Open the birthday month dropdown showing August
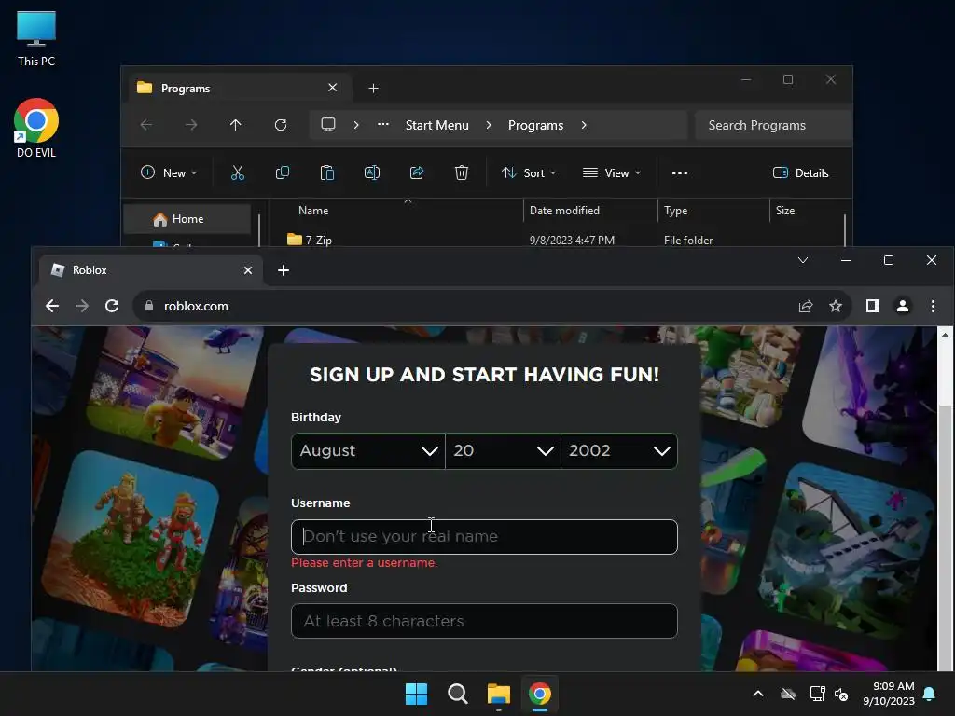955x716 pixels. click(x=368, y=450)
